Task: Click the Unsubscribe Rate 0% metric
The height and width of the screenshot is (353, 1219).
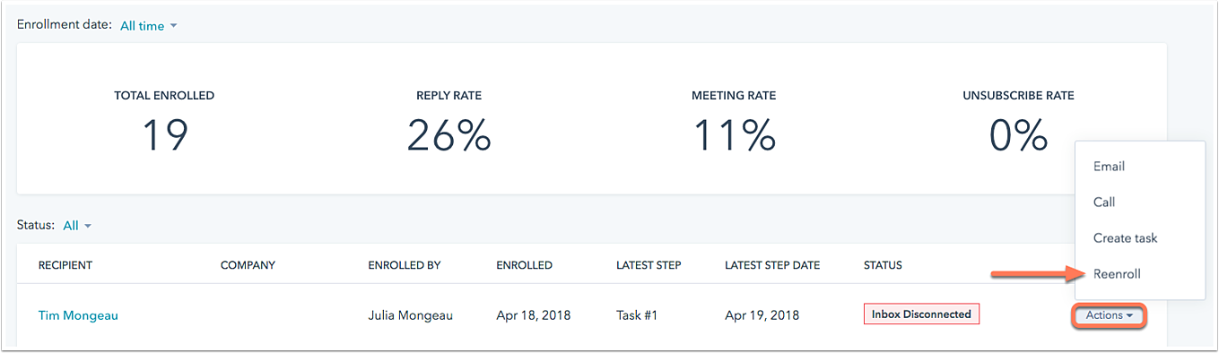Action: point(1018,122)
